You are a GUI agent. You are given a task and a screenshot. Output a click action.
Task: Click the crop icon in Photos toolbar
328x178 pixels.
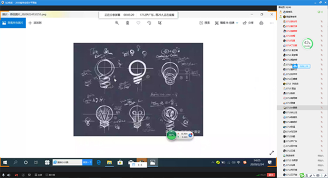[x=160, y=23]
